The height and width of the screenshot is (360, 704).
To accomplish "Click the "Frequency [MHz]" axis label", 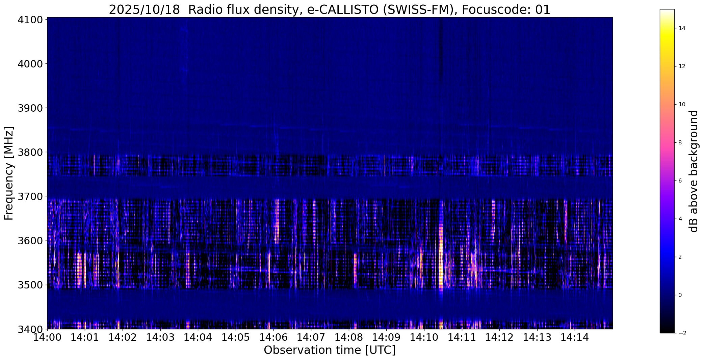I will [9, 173].
